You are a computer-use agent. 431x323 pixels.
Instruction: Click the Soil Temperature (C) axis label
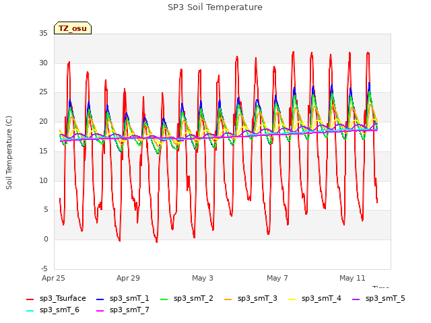(9, 153)
